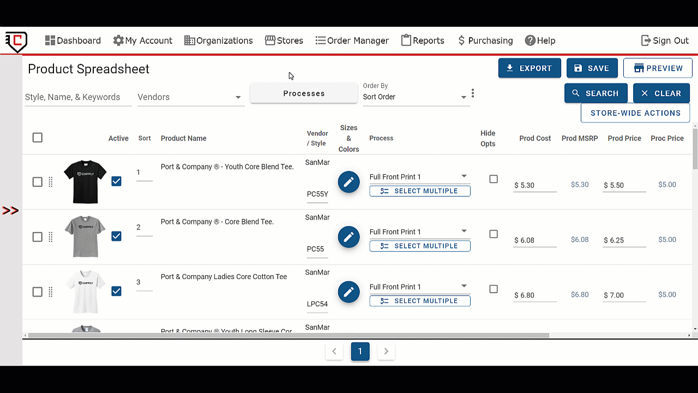This screenshot has width=698, height=393.
Task: Click drag handle of Youth Core Blend Tee row
Action: [x=51, y=182]
